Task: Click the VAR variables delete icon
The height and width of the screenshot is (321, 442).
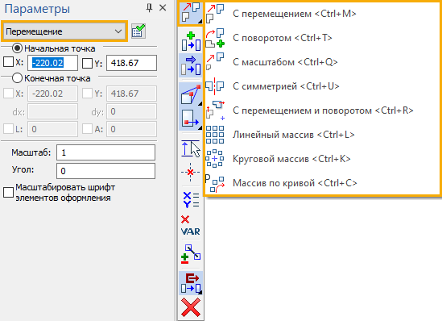Action: point(191,226)
